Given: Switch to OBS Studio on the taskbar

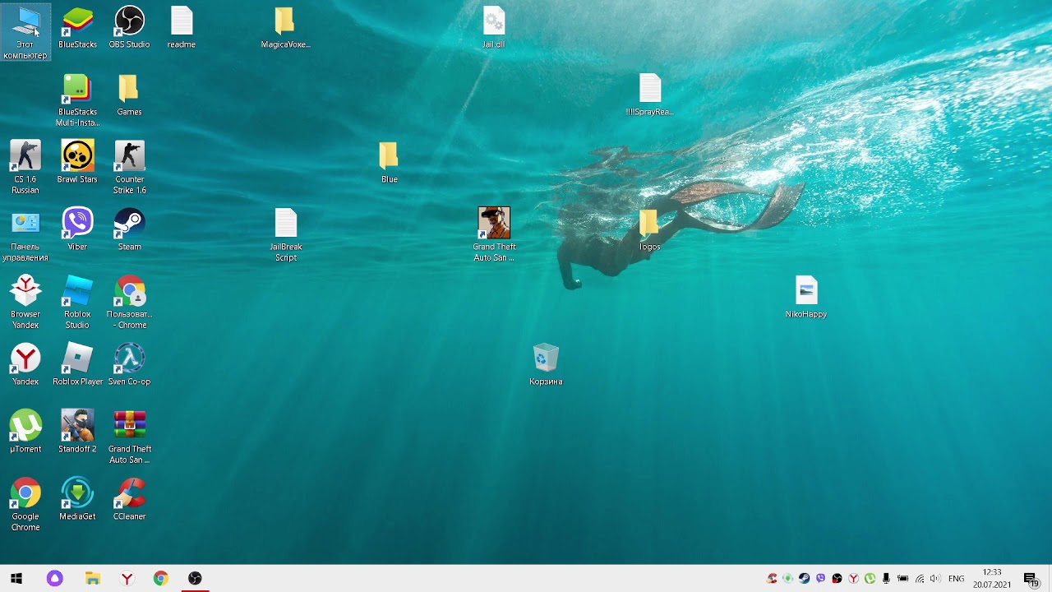Looking at the screenshot, I should pyautogui.click(x=195, y=579).
